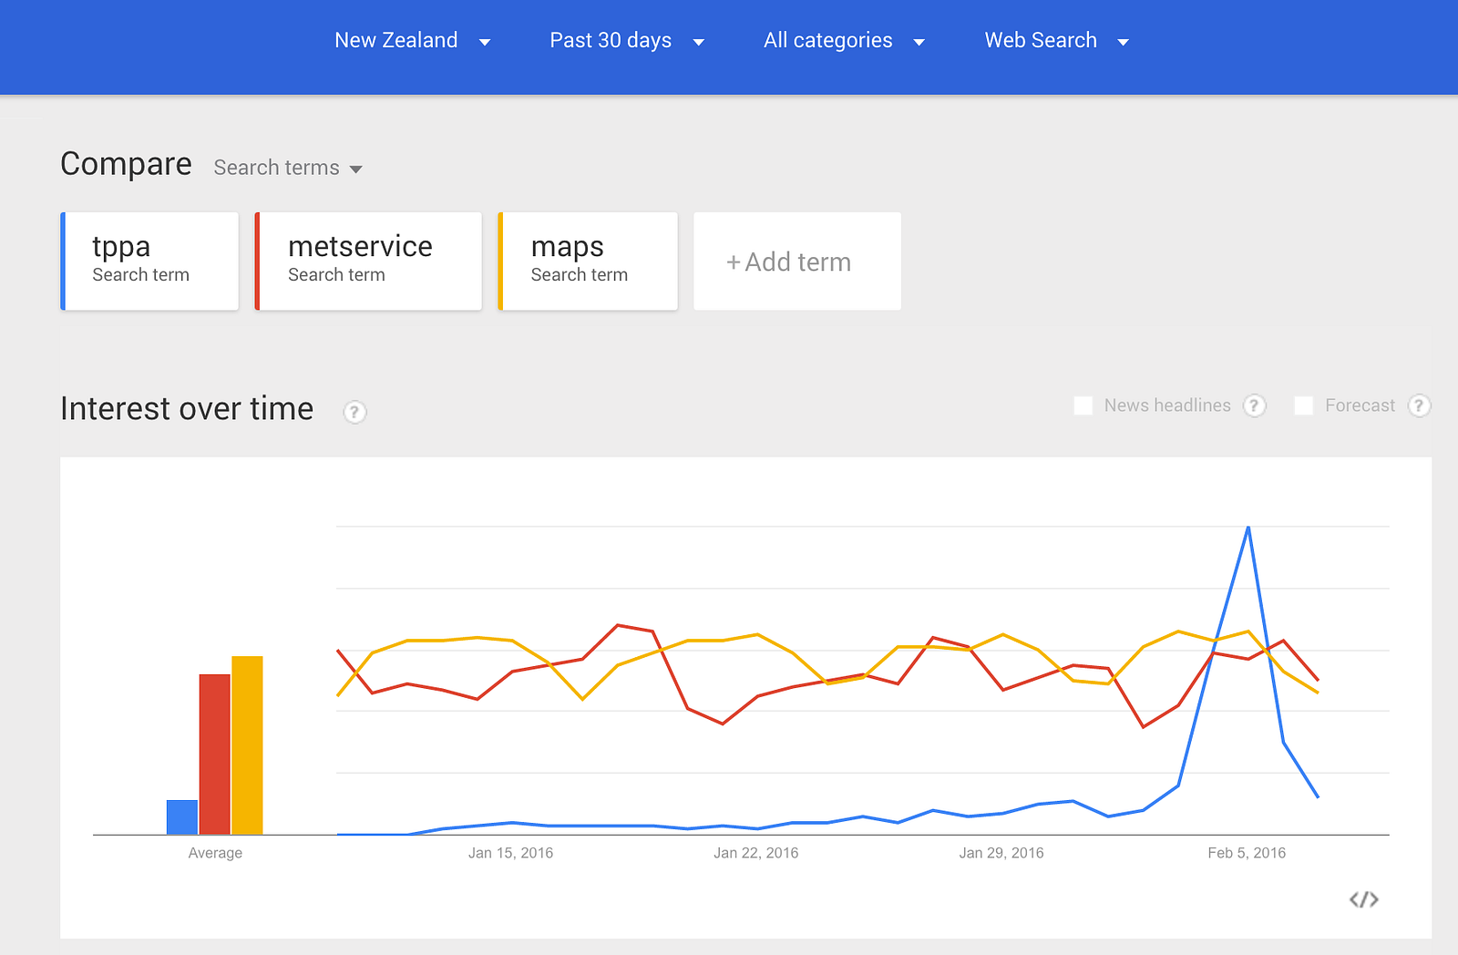
Task: Click the Jan 29, 2016 axis label
Action: [1001, 853]
